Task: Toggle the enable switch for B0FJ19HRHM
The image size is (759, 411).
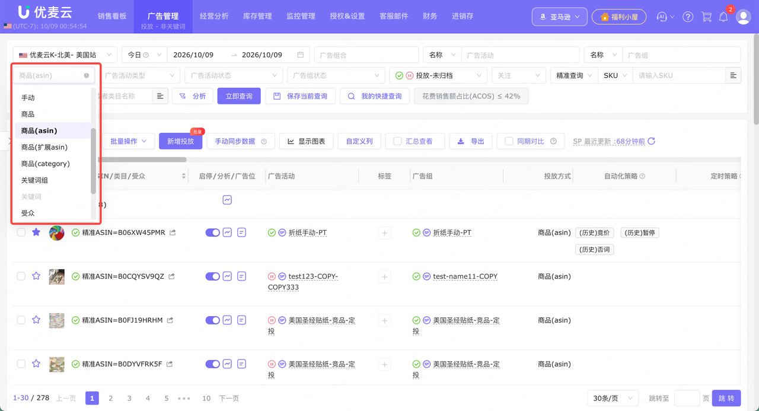Action: point(212,320)
